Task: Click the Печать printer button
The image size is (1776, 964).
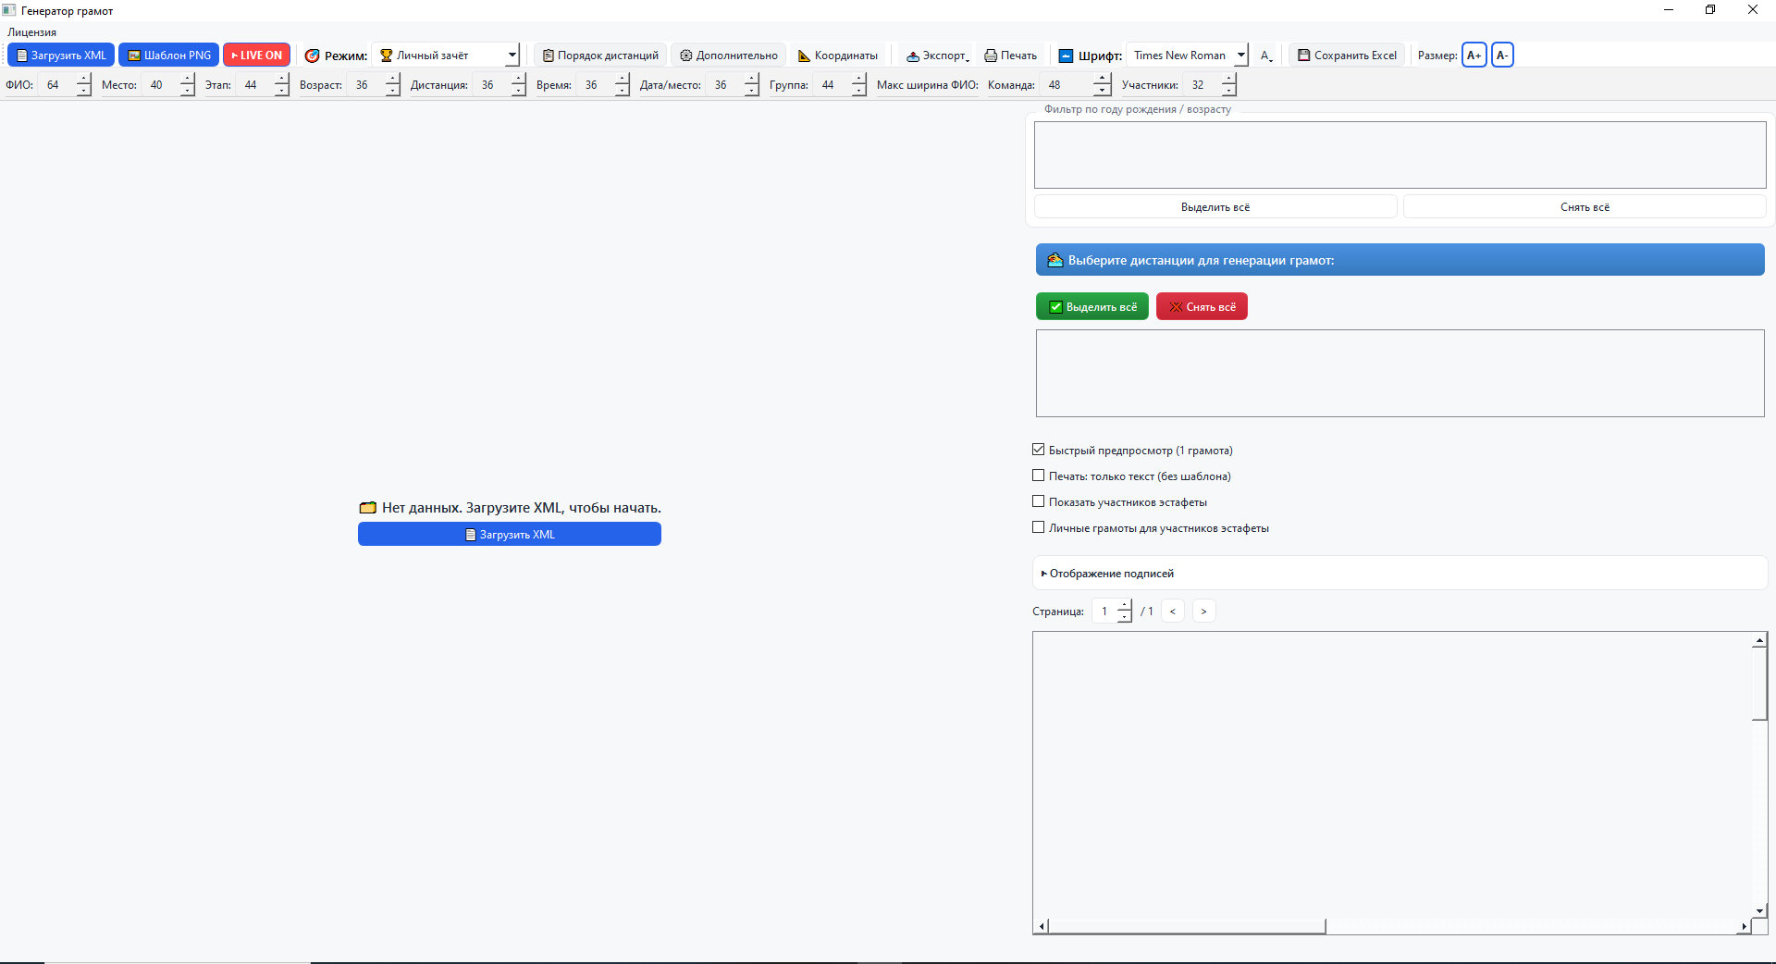Action: 1010,56
